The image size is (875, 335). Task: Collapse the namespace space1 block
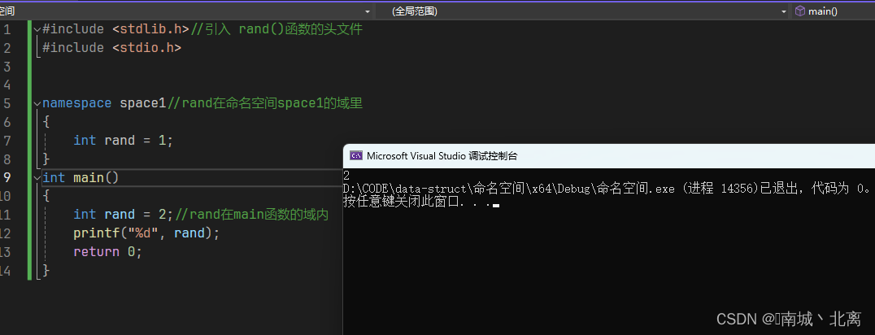[37, 103]
